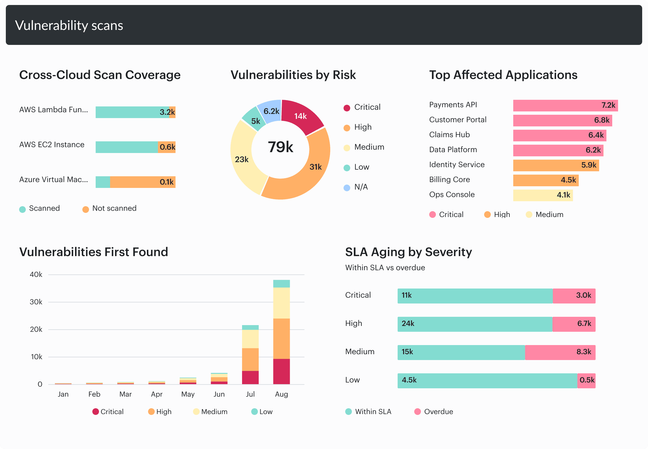Toggle the Within SLA legend entry
648x449 pixels.
(368, 412)
